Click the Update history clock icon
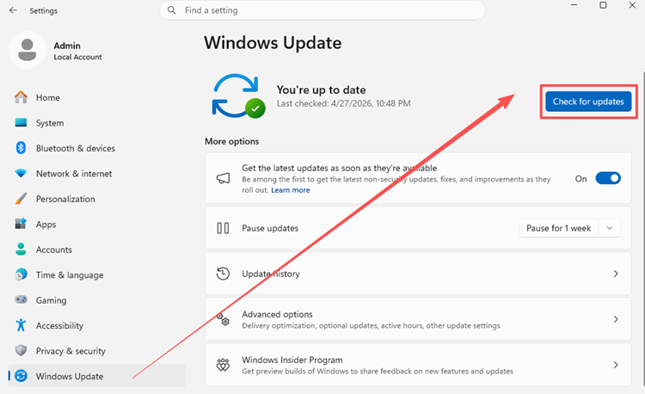 pos(223,274)
